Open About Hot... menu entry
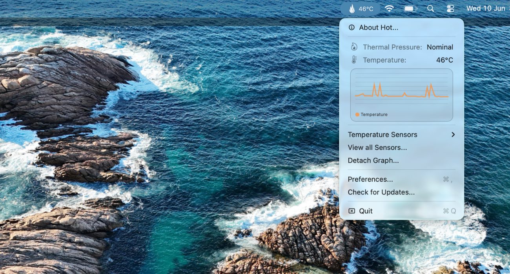Viewport: 510px width, 274px height. coord(402,27)
